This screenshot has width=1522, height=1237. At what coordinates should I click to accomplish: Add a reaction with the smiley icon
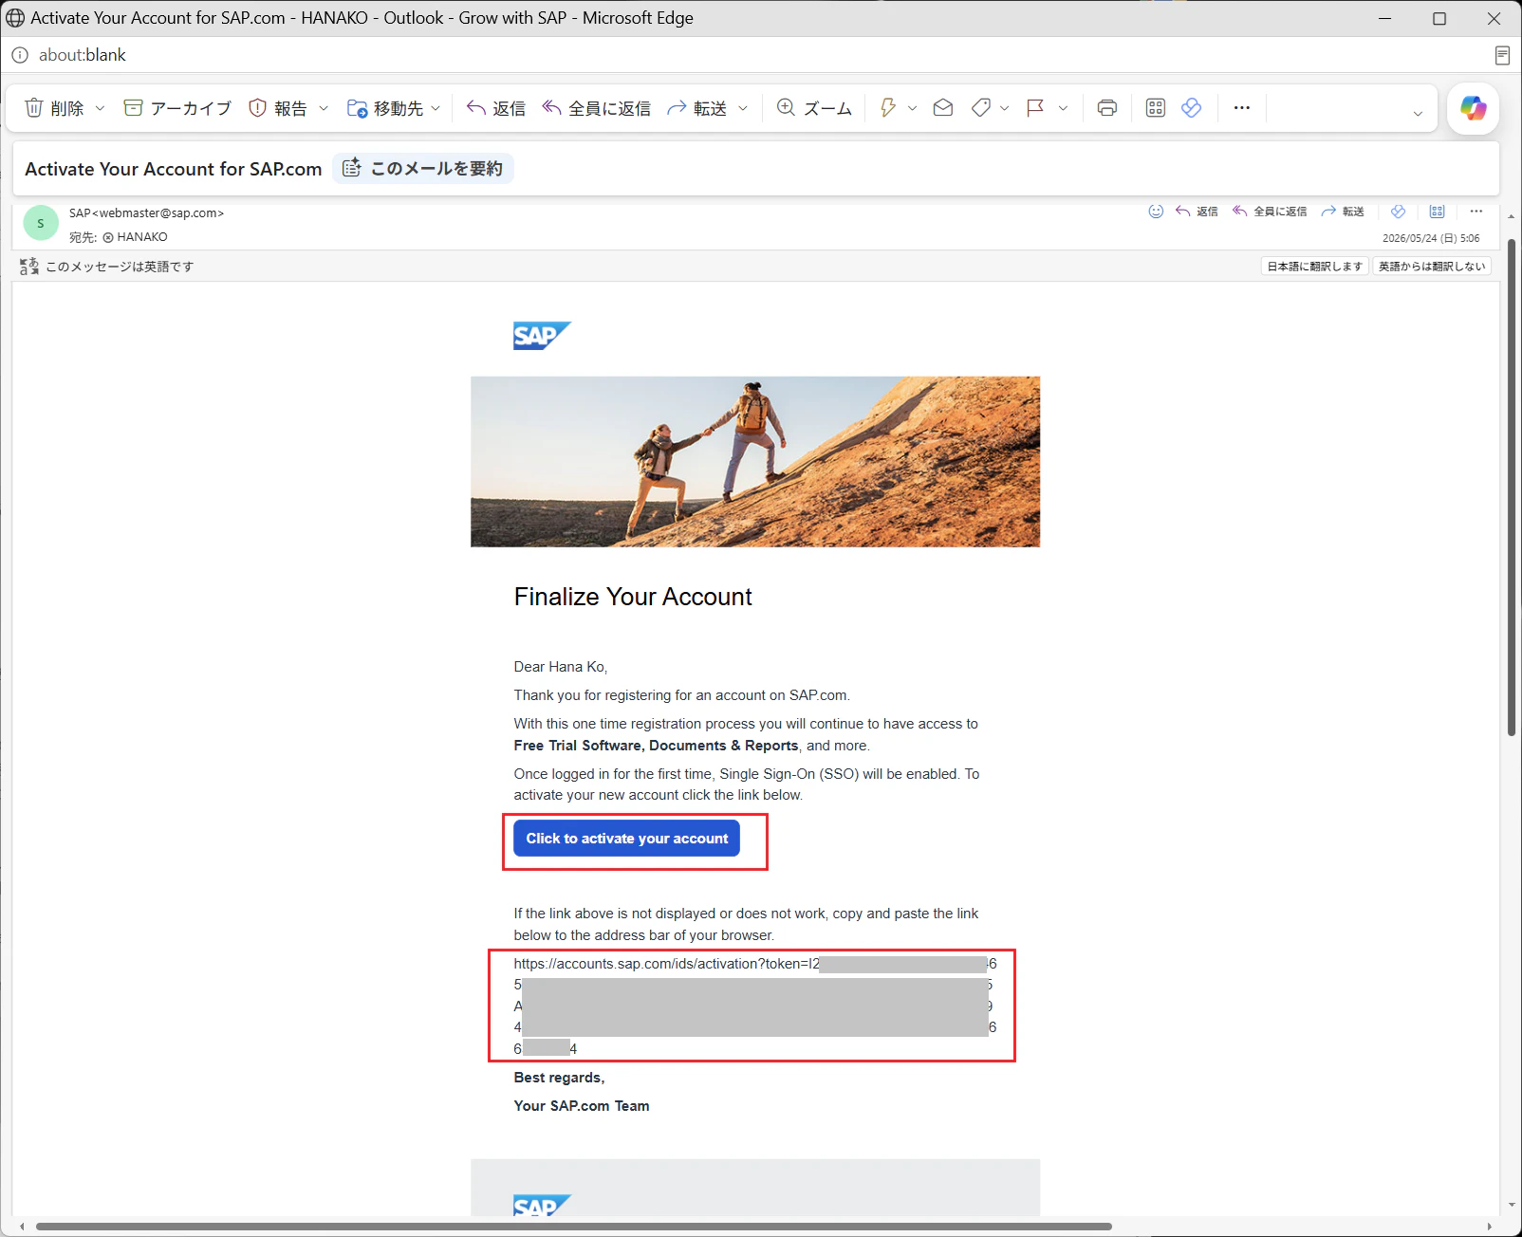click(x=1156, y=212)
